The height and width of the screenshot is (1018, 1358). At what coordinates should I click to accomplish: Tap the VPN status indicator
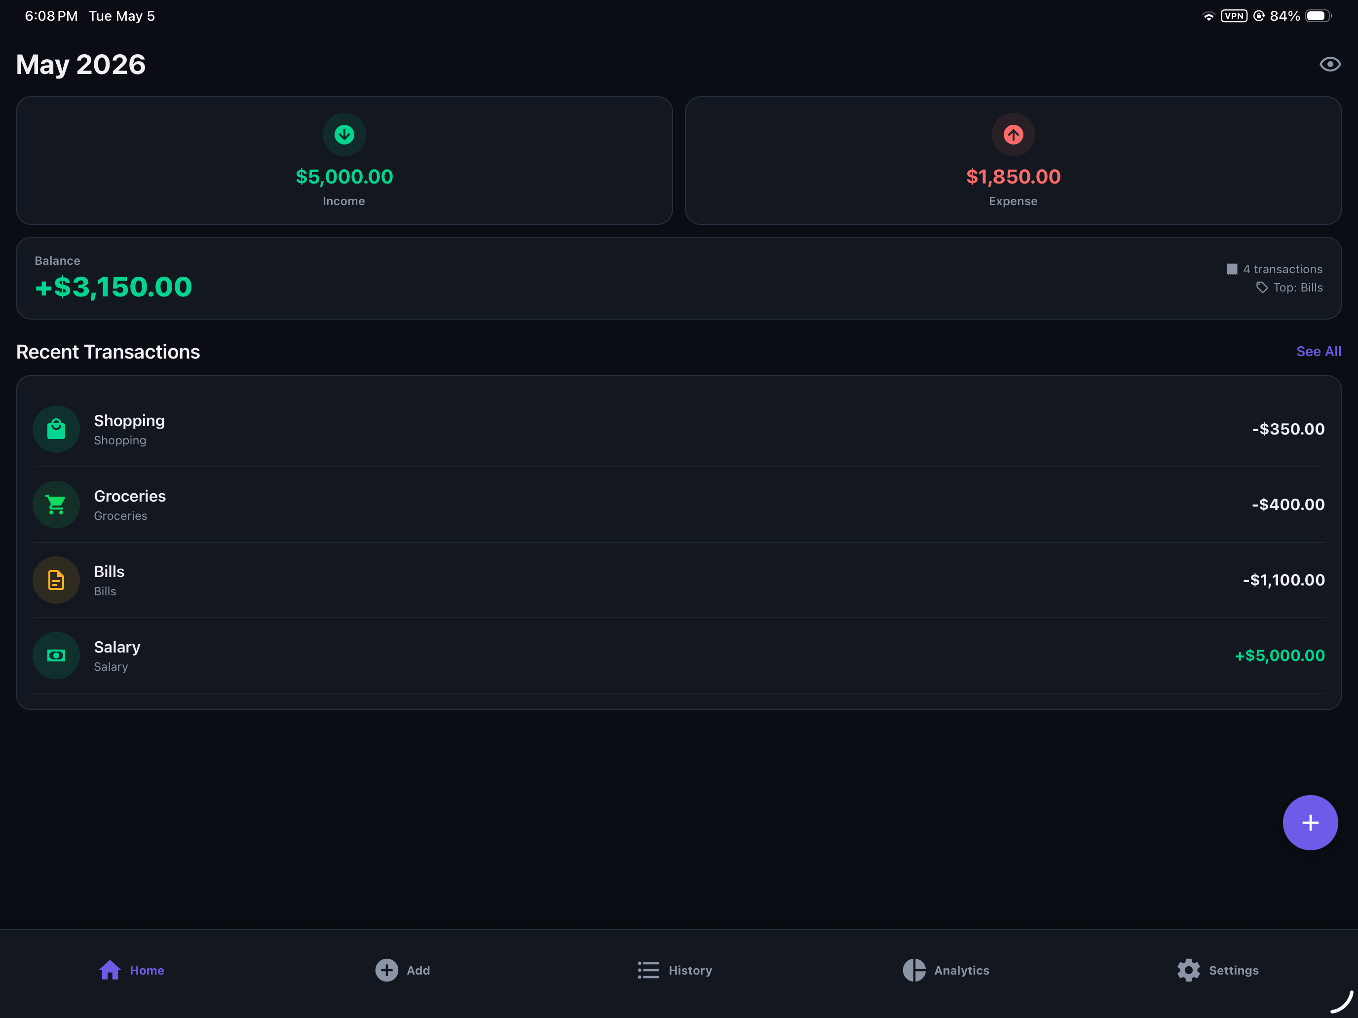click(x=1233, y=16)
